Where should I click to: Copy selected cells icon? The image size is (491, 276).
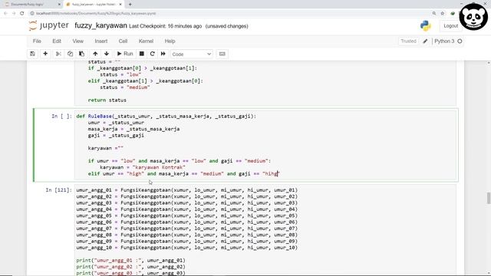pos(70,54)
